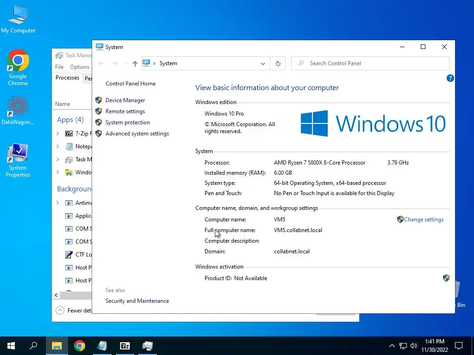
Task: Click Change settings for computer name
Action: click(424, 220)
